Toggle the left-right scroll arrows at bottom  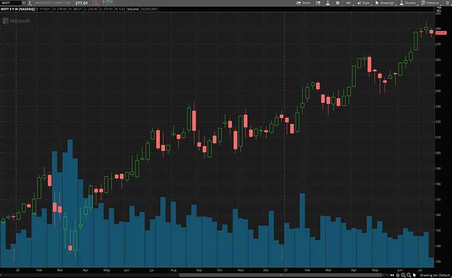click(x=392, y=276)
